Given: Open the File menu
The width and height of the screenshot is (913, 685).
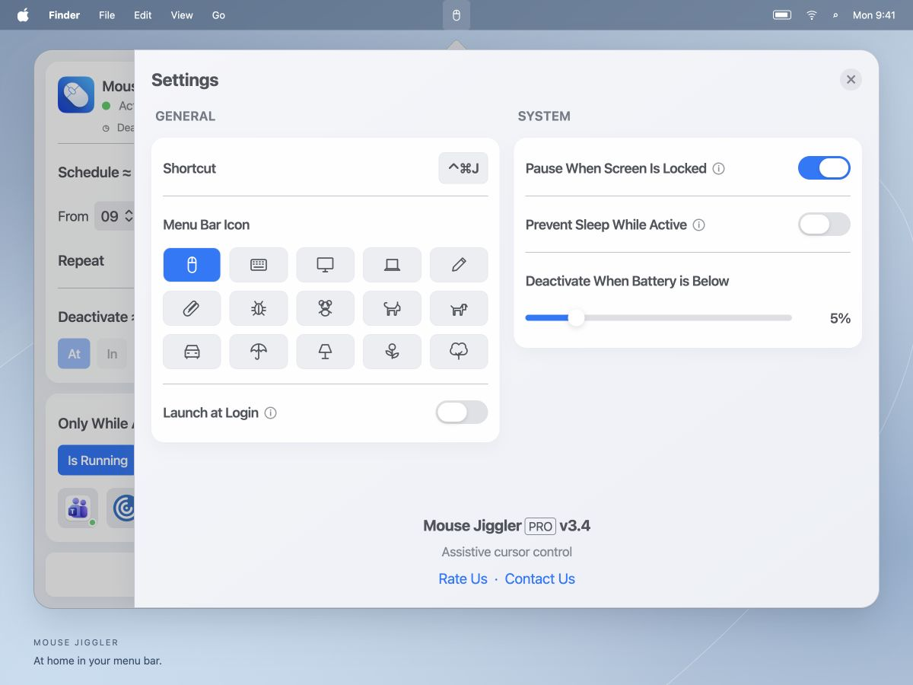Looking at the screenshot, I should (107, 15).
